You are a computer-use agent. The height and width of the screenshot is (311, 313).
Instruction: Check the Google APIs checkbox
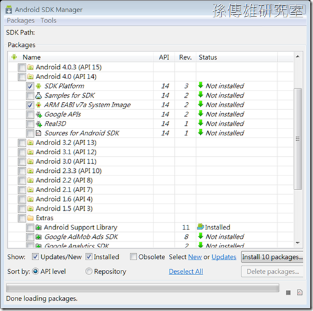pos(30,114)
